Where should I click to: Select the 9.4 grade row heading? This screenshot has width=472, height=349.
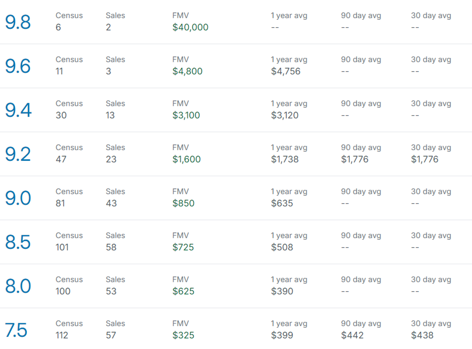[x=18, y=110]
